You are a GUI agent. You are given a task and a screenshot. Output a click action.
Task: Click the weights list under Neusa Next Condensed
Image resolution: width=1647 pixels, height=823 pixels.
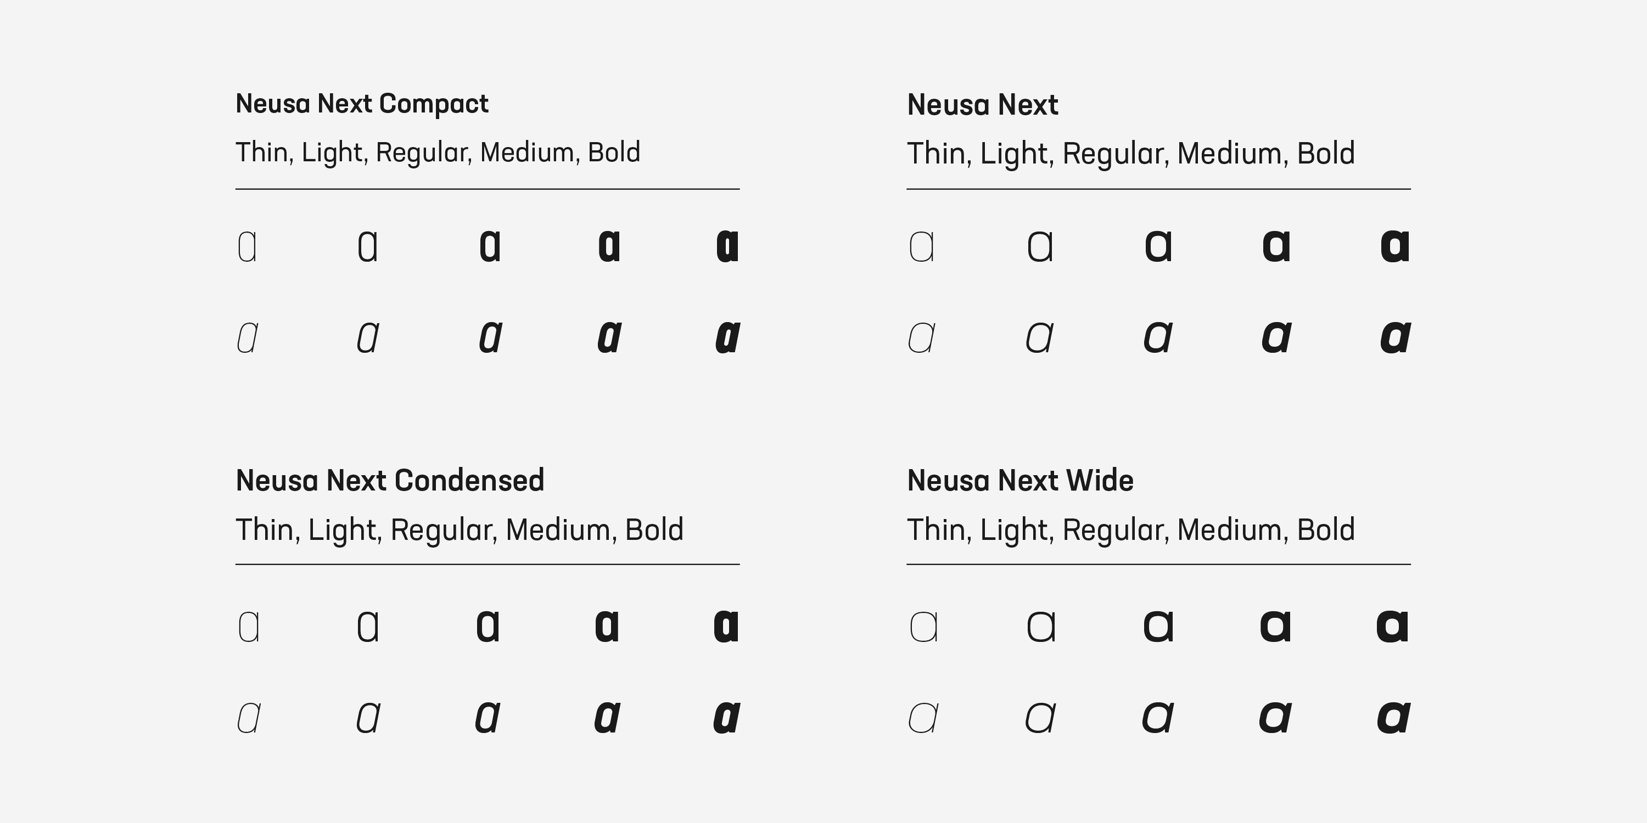[x=459, y=529]
